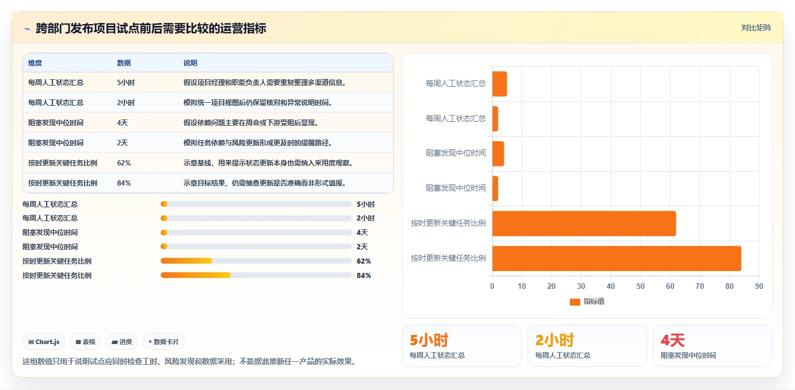Select the 数据卡片 chip
This screenshot has width=795, height=390.
pos(163,342)
